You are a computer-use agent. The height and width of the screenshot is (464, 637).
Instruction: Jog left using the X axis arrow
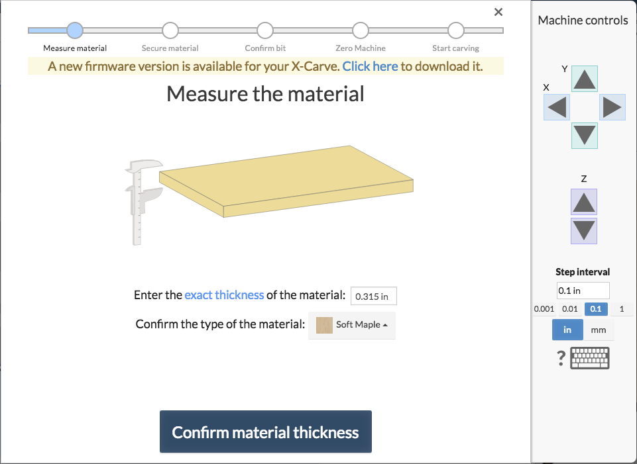coord(555,107)
